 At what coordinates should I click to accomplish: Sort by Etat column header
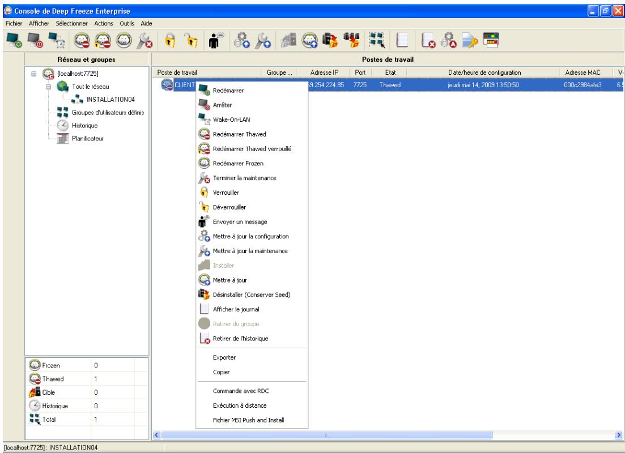click(x=390, y=72)
